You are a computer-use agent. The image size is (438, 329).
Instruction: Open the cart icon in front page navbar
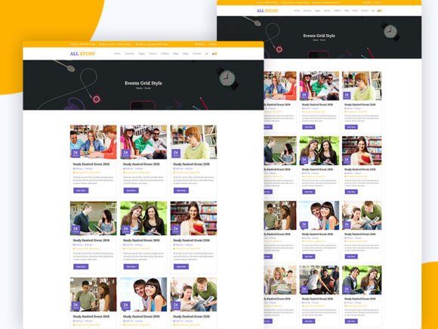coord(214,54)
